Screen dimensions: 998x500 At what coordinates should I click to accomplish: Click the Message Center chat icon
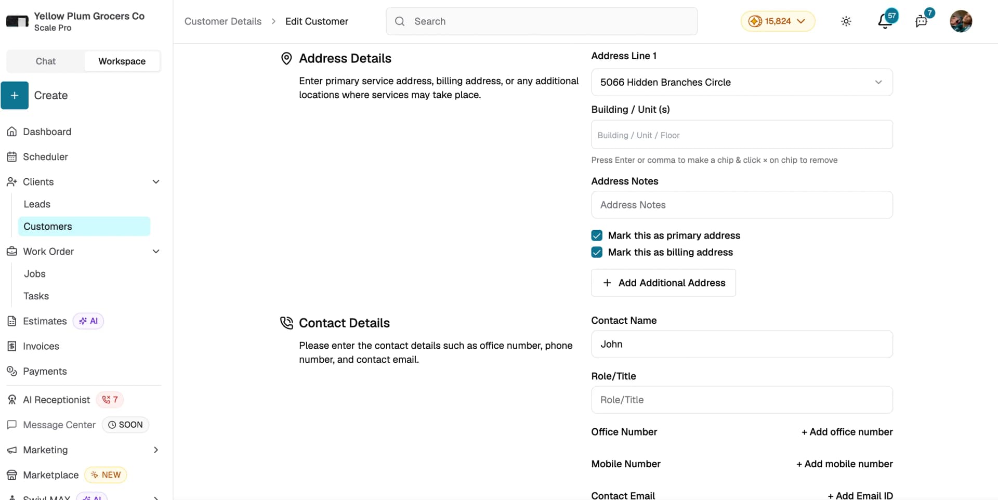(x=12, y=425)
